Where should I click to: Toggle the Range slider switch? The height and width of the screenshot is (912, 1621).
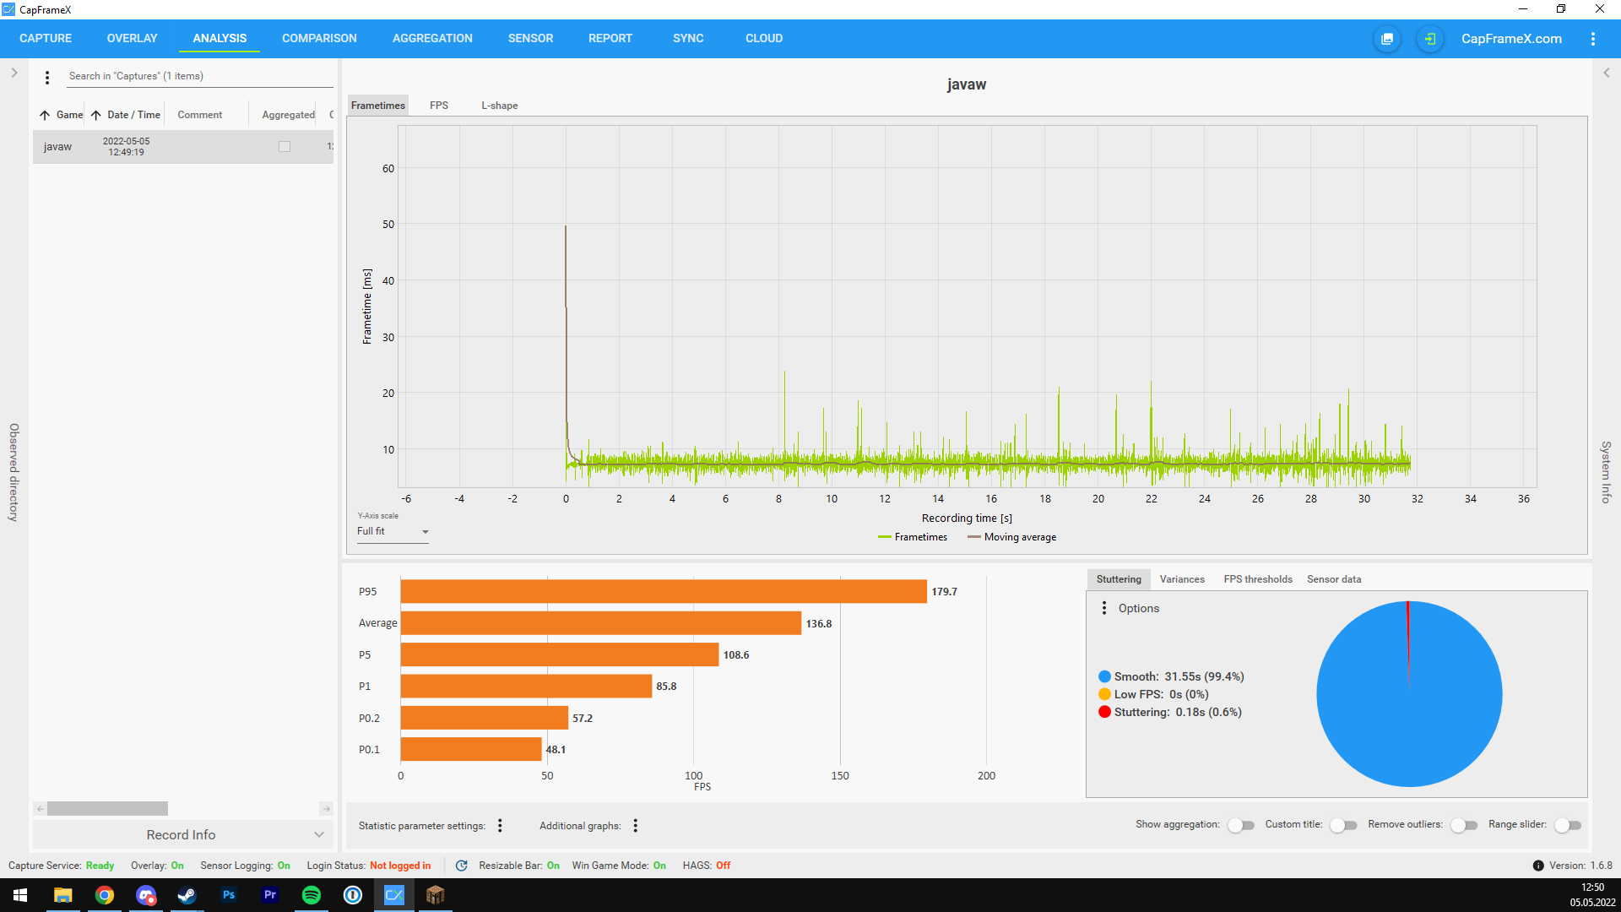1568,825
